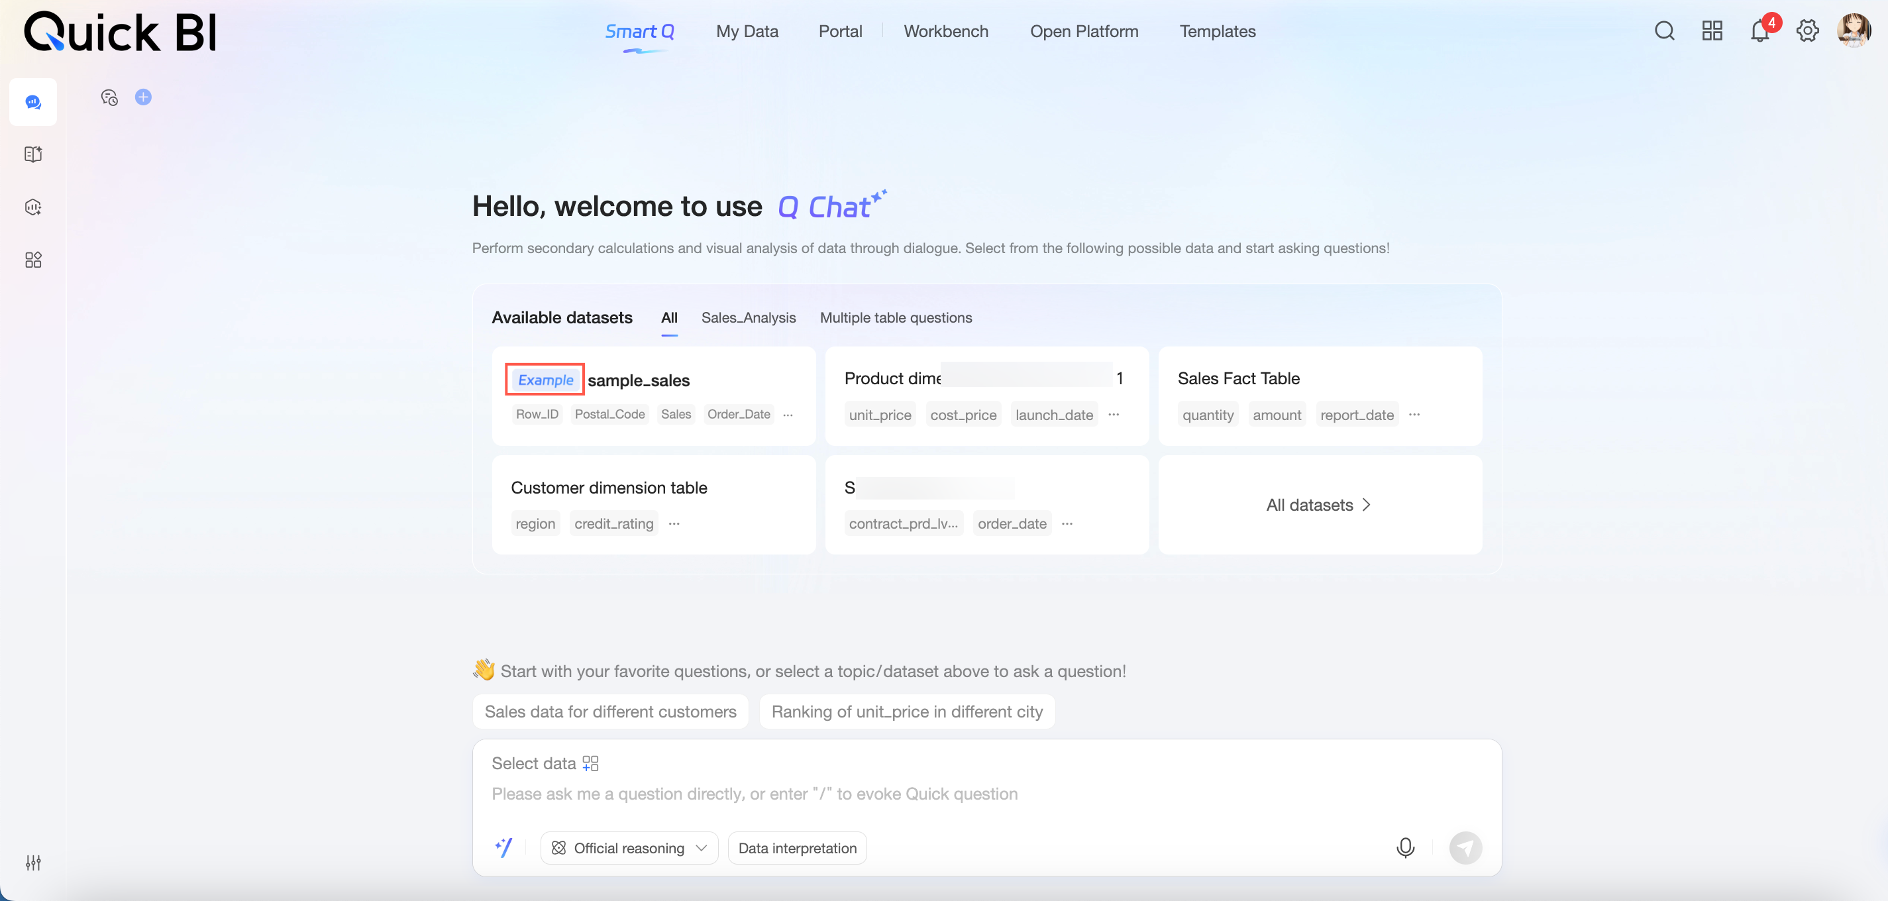This screenshot has width=1888, height=901.
Task: Click the send message arrow button
Action: pyautogui.click(x=1465, y=847)
